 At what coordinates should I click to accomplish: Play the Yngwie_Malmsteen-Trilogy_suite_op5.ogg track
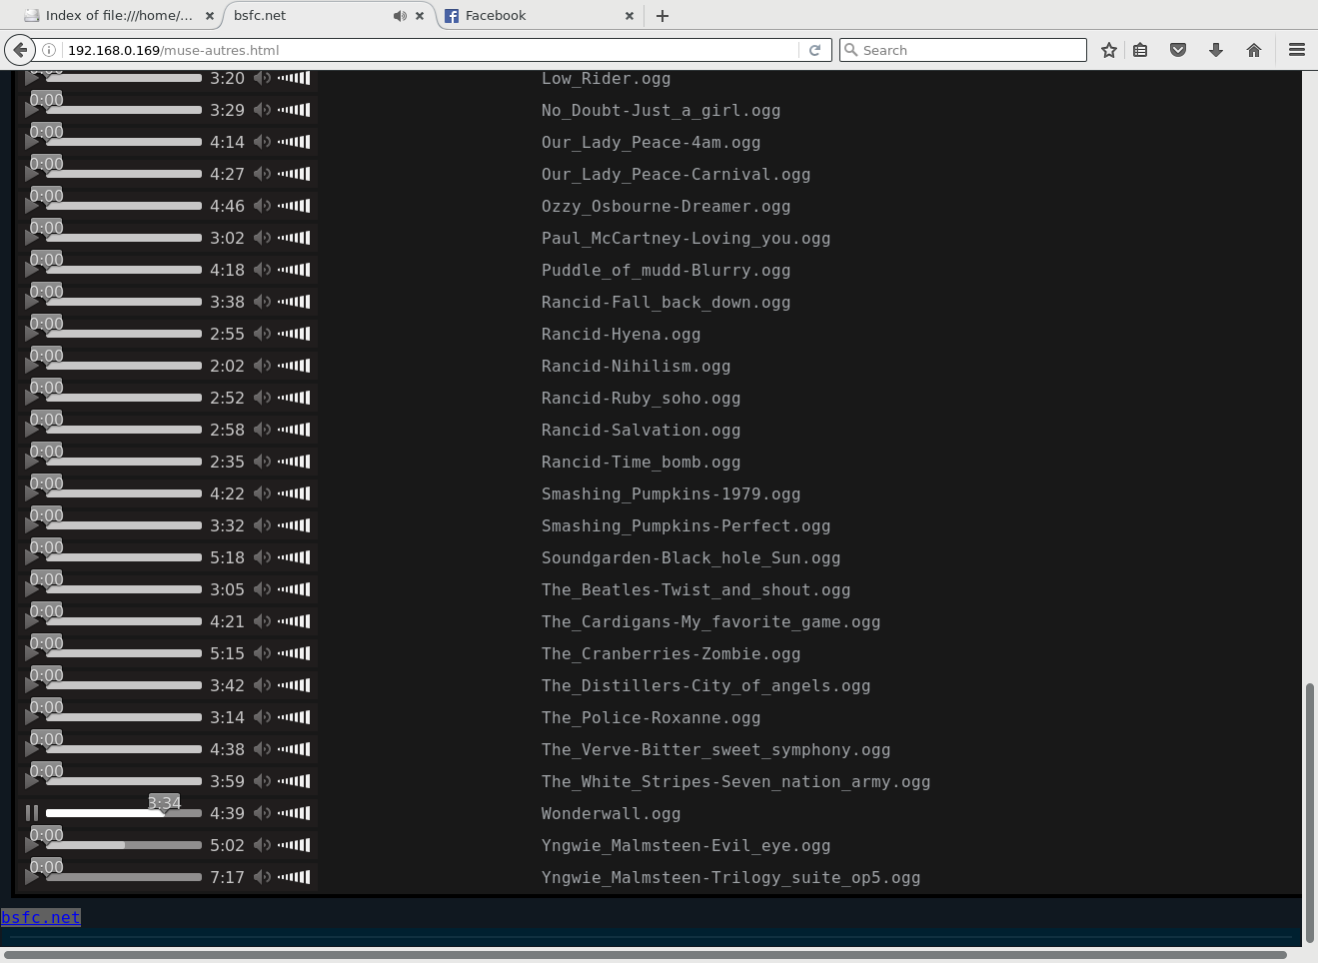click(32, 877)
